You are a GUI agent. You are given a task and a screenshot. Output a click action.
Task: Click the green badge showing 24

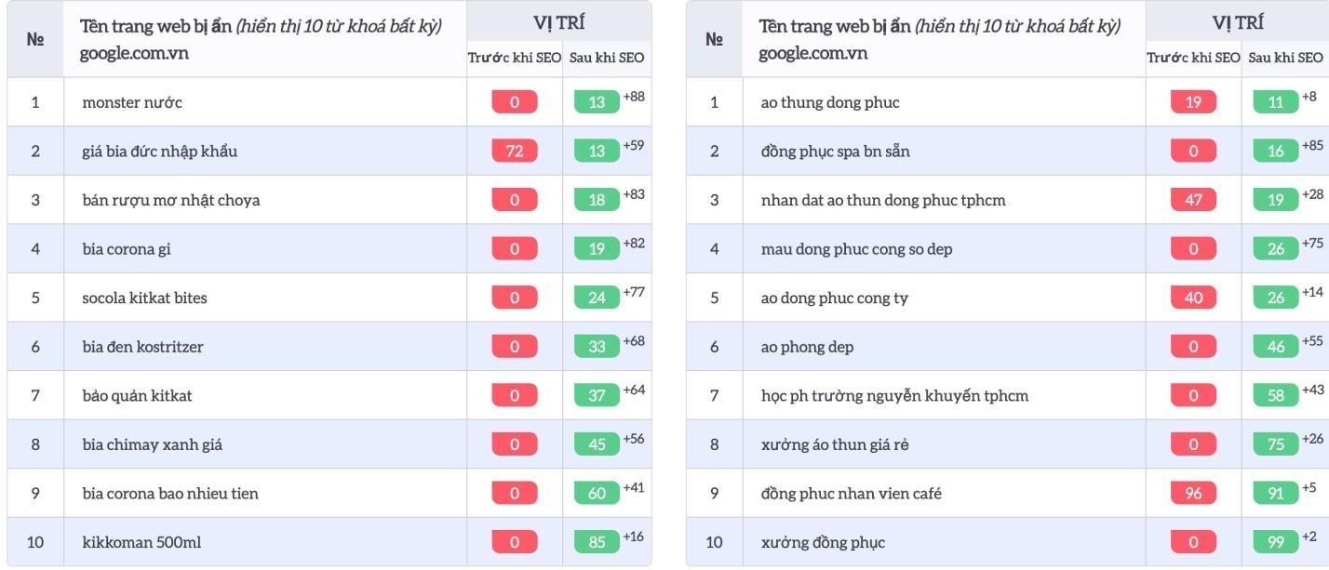[597, 298]
